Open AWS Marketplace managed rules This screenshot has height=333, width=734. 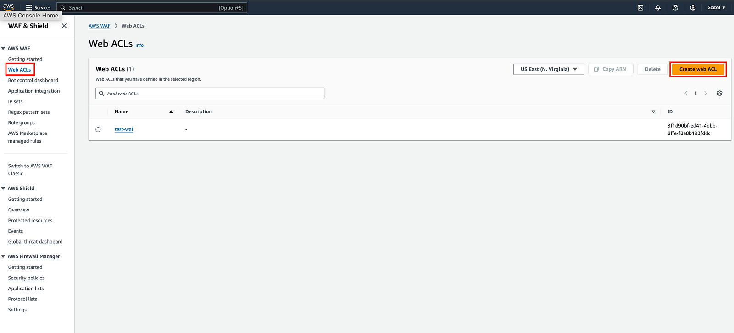pos(28,137)
